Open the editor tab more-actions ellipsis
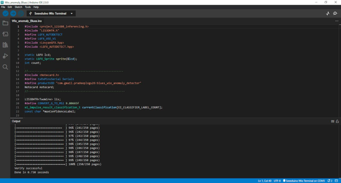341x183 pixels. pyautogui.click(x=337, y=21)
